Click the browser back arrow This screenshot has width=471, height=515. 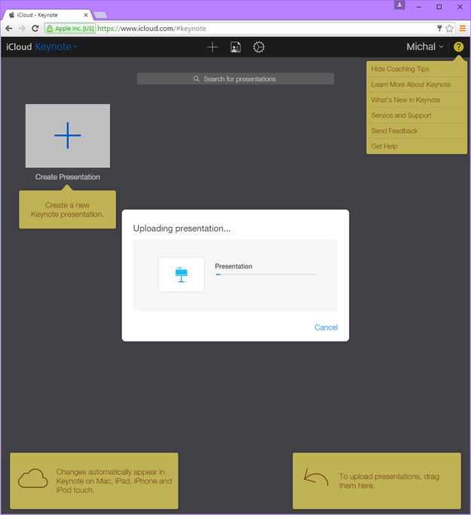coord(9,29)
